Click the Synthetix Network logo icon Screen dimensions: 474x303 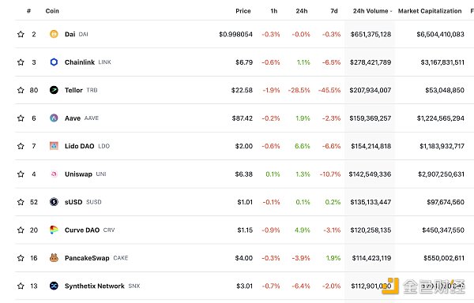point(54,286)
